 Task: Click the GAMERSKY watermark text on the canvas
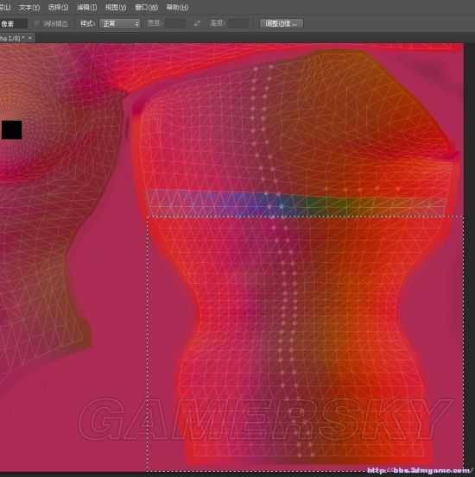(x=264, y=420)
